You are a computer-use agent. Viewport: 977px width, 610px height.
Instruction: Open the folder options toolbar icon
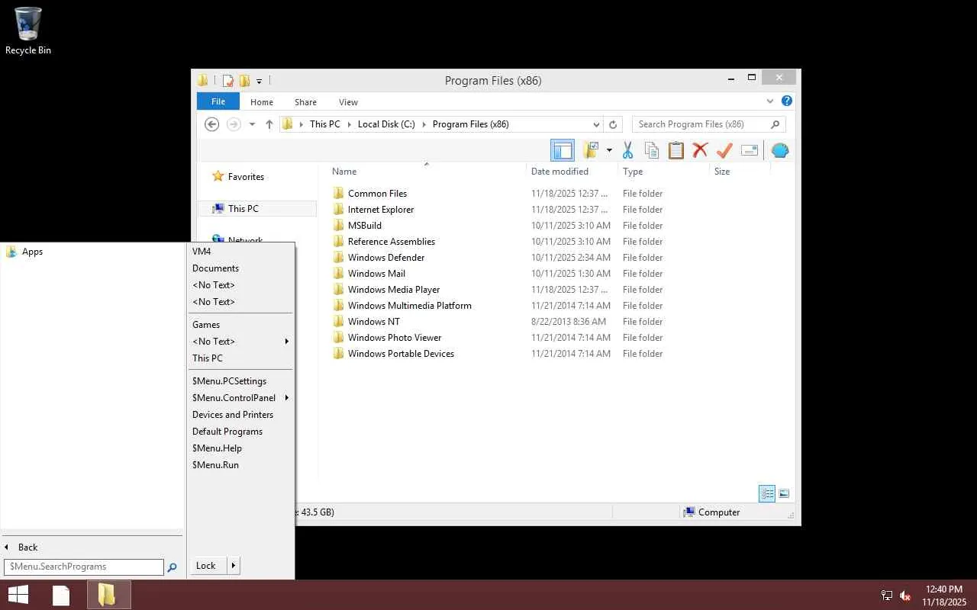coord(592,150)
